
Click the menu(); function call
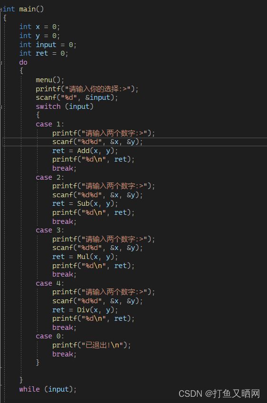tap(50, 80)
